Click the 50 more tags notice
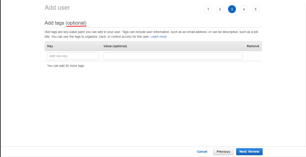306x157 pixels. point(66,66)
